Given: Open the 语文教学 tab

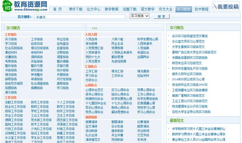Looking at the screenshot, I should tap(148, 9).
